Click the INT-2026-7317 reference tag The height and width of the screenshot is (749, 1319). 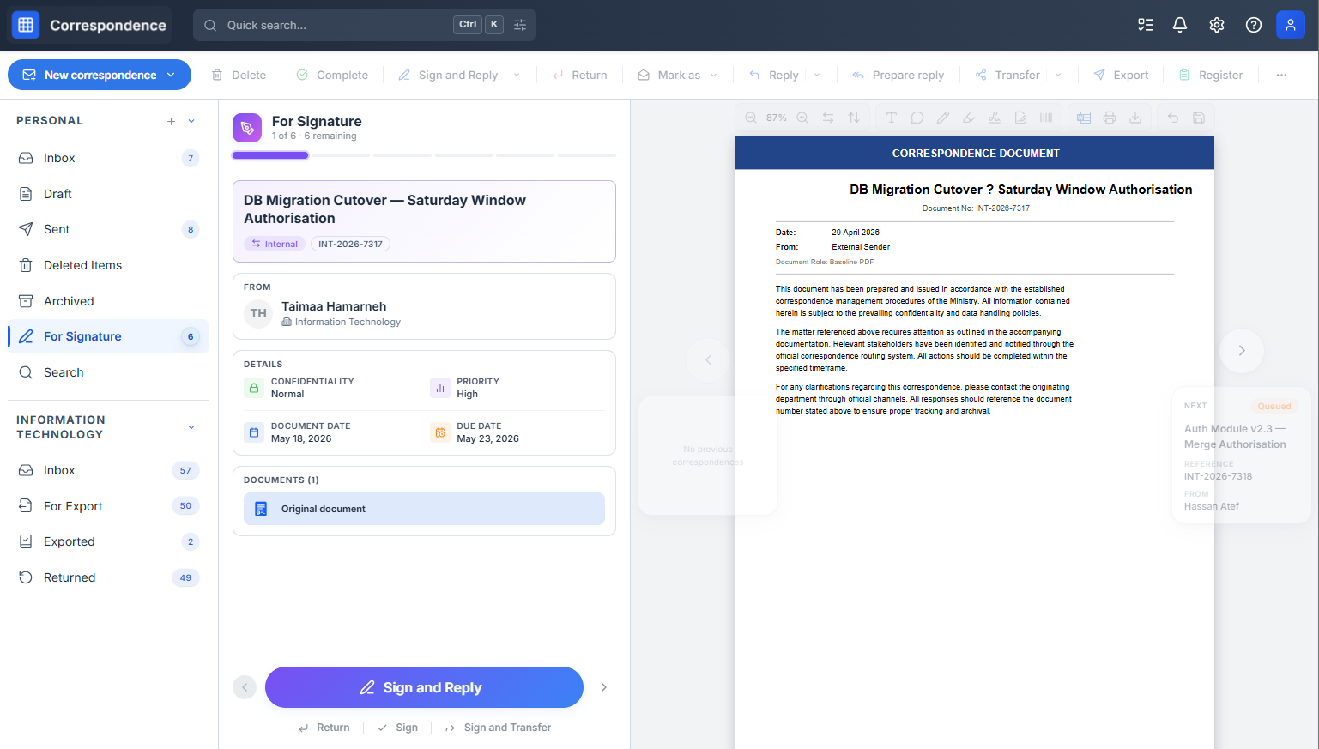click(x=350, y=244)
